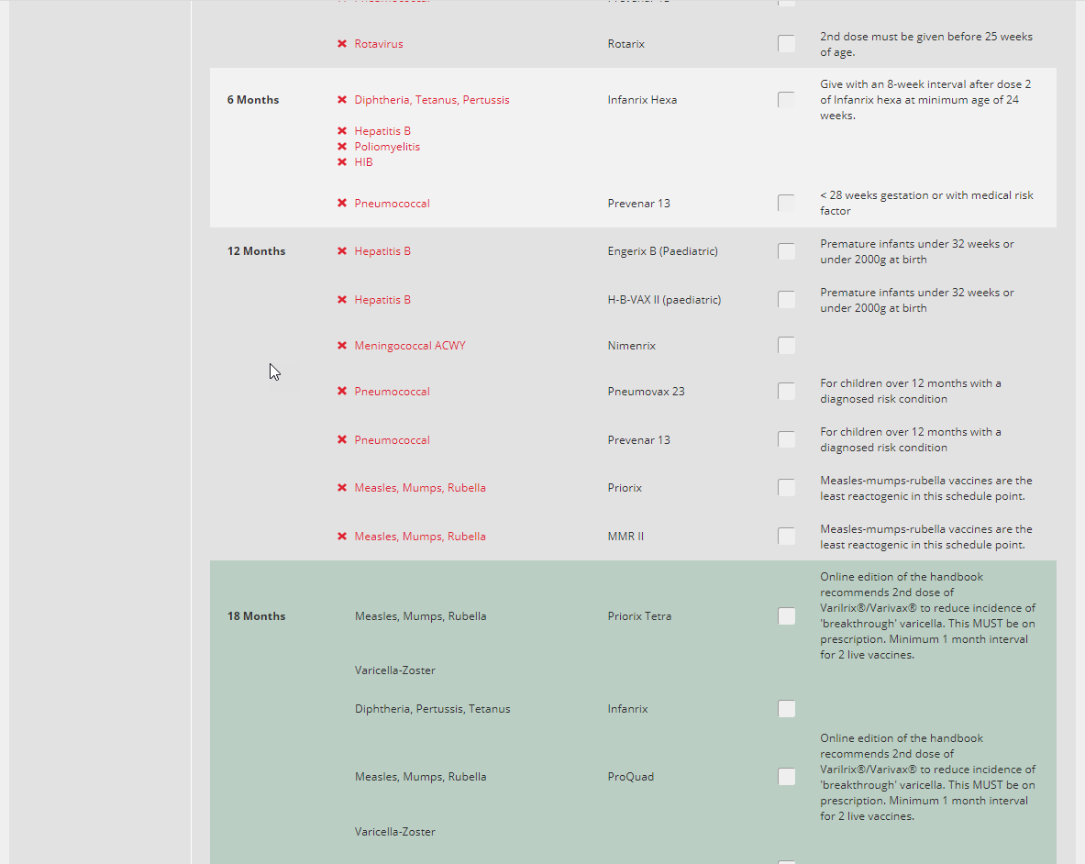Click the Diphtheria, Tetanus, Pertussis red text
The width and height of the screenshot is (1085, 864).
coord(432,100)
